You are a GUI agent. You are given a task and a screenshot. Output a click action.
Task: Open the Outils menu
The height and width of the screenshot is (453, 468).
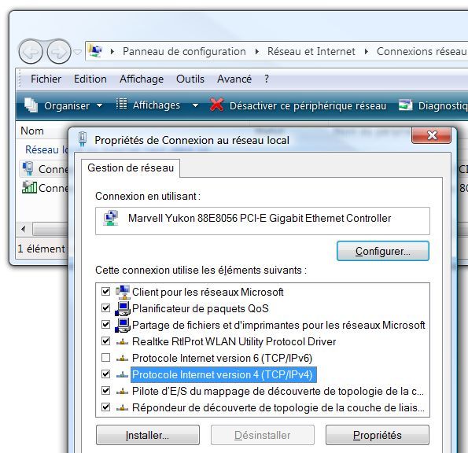[190, 79]
